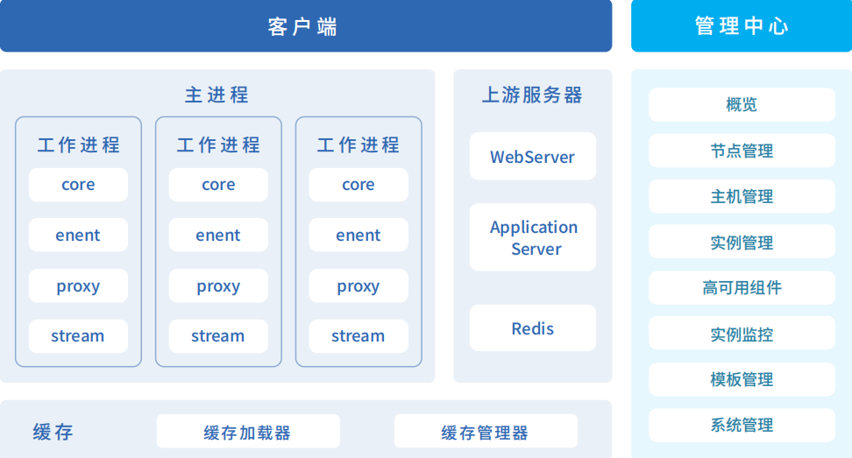Select the 管理中心 header

click(x=741, y=26)
